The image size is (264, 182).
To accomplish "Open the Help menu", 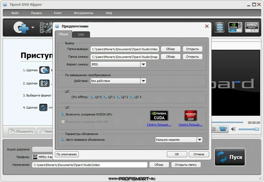I will (109, 13).
